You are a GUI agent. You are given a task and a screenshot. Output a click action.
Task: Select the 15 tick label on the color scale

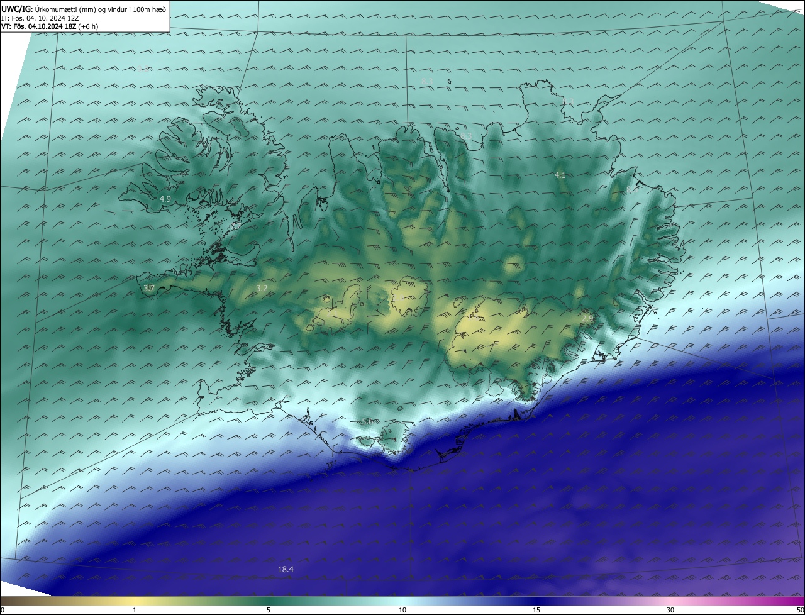coord(536,610)
